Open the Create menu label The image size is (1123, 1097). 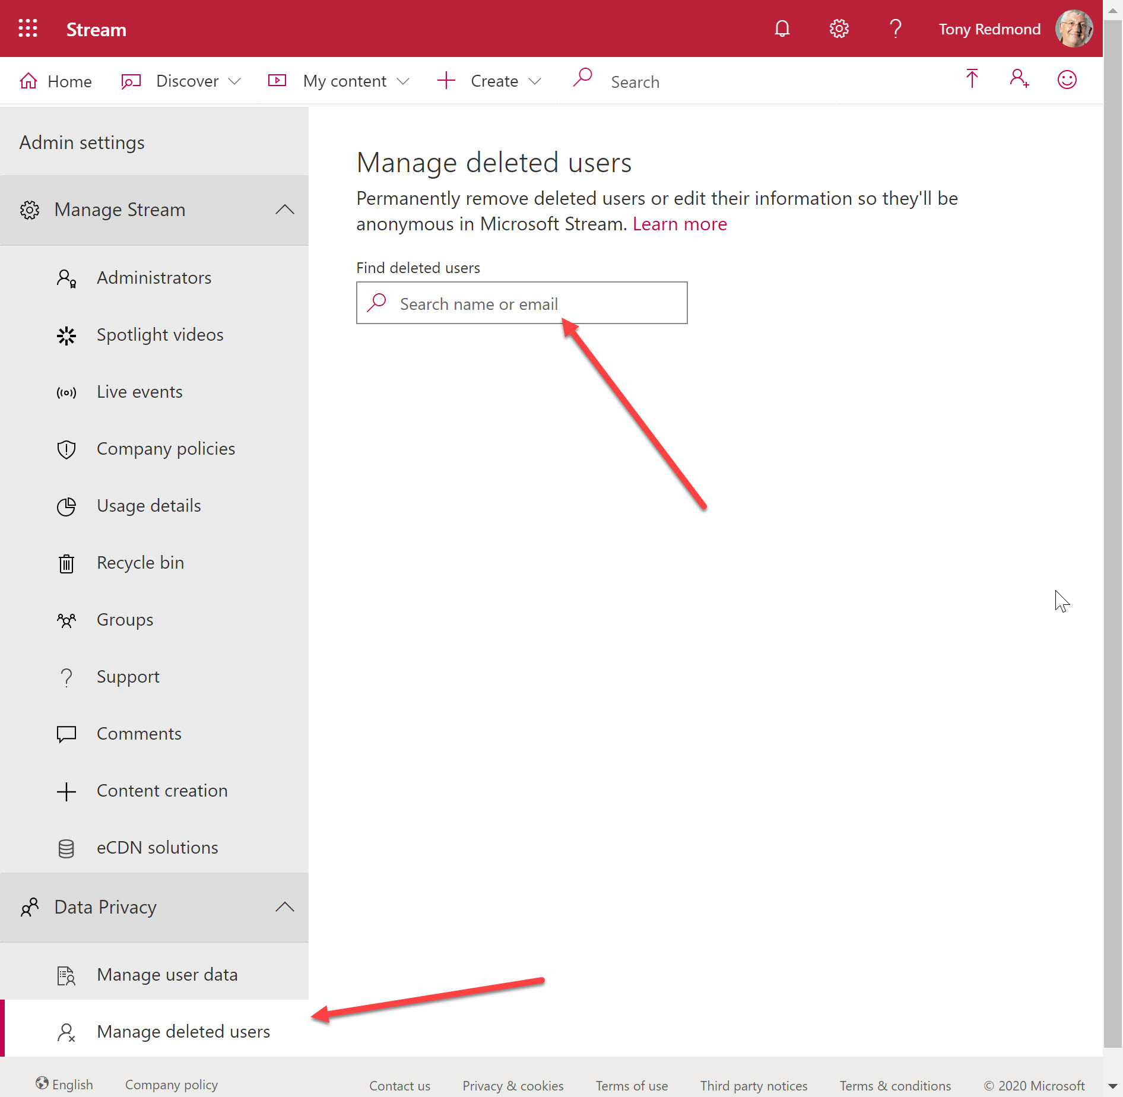point(494,81)
